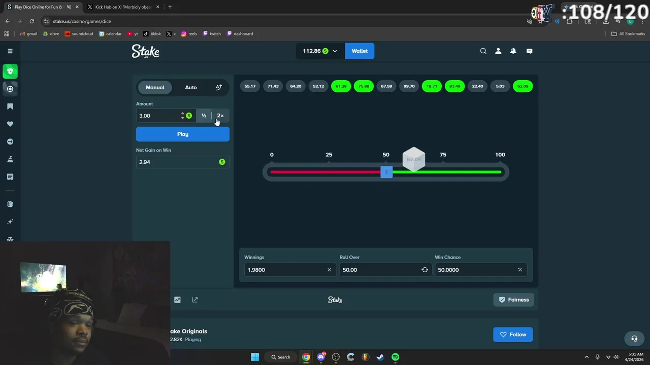The width and height of the screenshot is (650, 365).
Task: Adjust the bet amount stepper arrows
Action: [182, 116]
